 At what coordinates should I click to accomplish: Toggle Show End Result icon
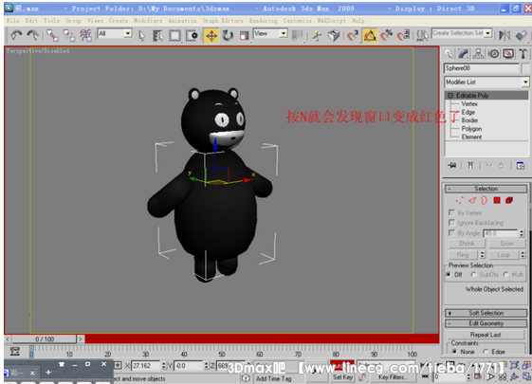click(470, 165)
